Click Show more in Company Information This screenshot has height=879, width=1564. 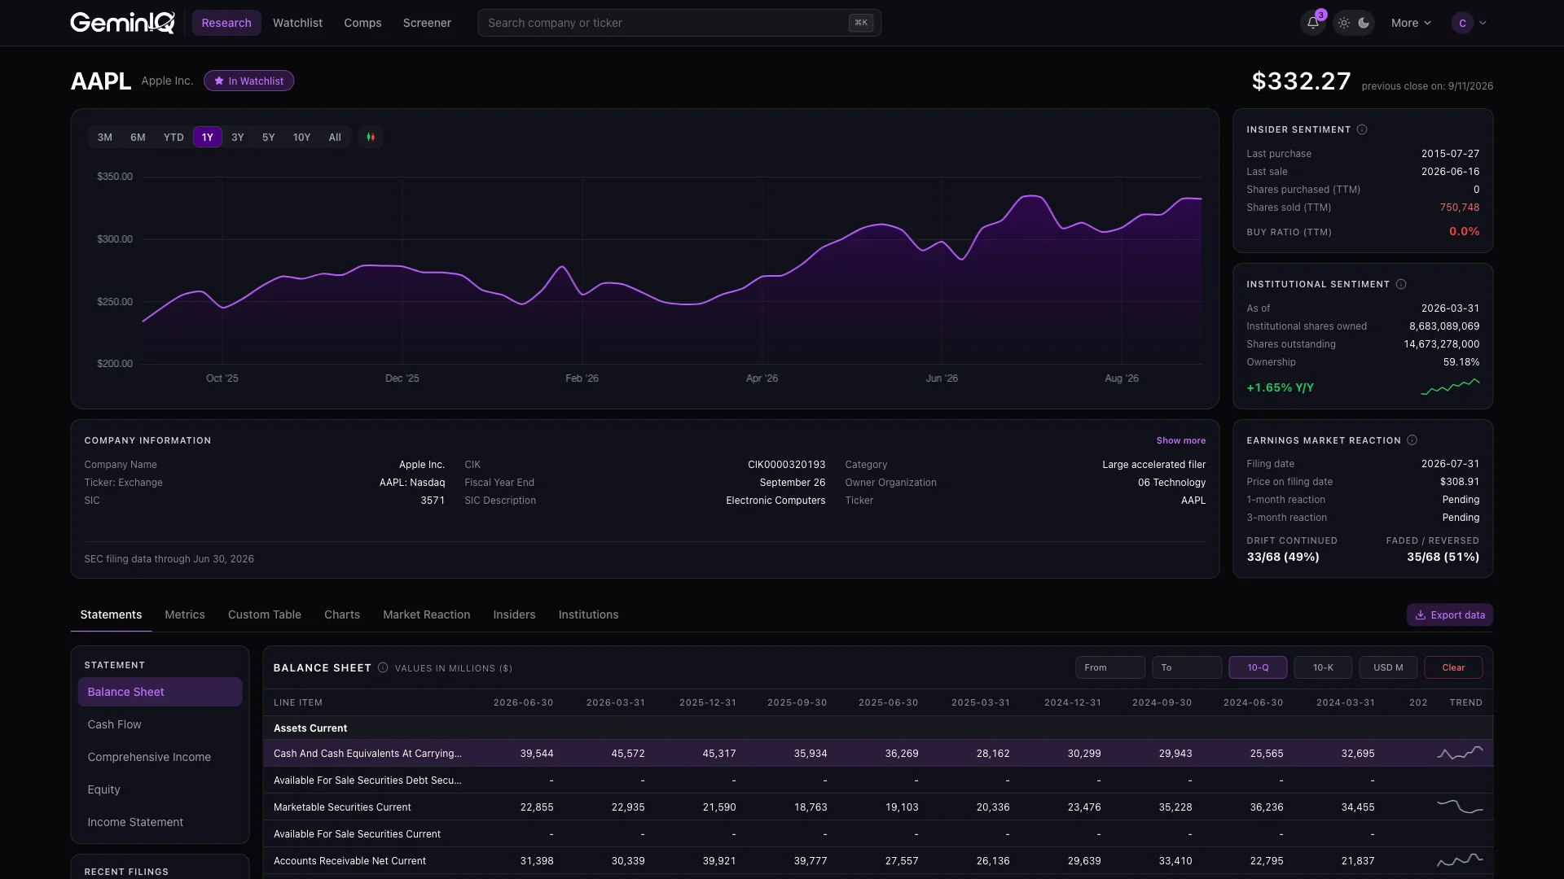(x=1181, y=440)
